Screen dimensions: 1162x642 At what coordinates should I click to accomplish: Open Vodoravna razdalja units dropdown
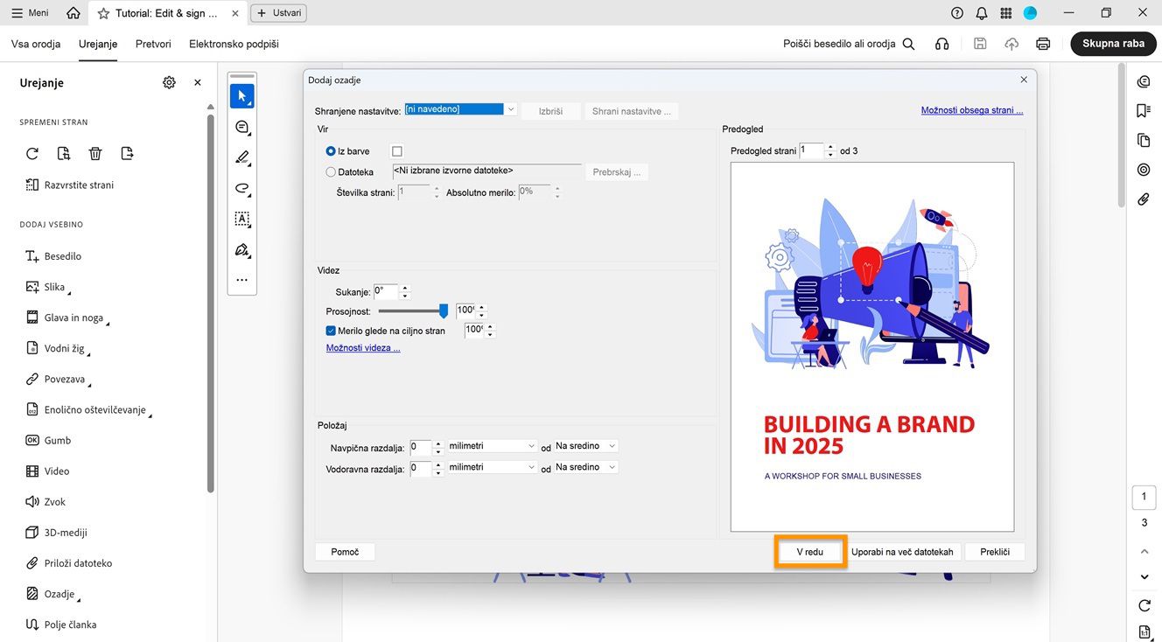pyautogui.click(x=493, y=467)
